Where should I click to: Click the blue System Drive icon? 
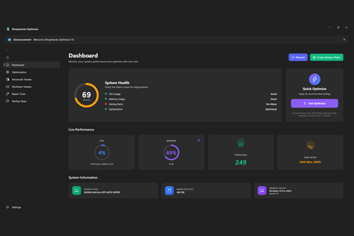click(169, 191)
